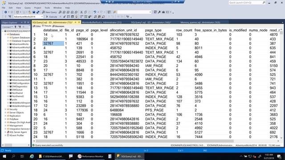This screenshot has height=160, width=285.
Task: Run the query with the Execute button
Action: point(52,17)
